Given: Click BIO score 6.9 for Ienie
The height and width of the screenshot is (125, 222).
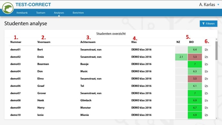Looking at the screenshot, I should [x=195, y=115].
